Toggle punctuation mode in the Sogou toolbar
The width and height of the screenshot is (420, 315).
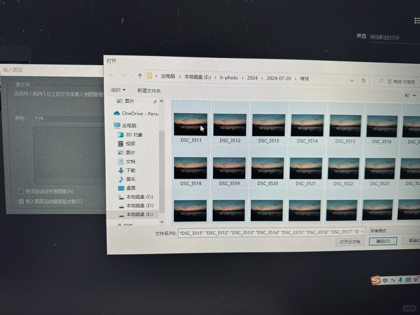pyautogui.click(x=393, y=280)
